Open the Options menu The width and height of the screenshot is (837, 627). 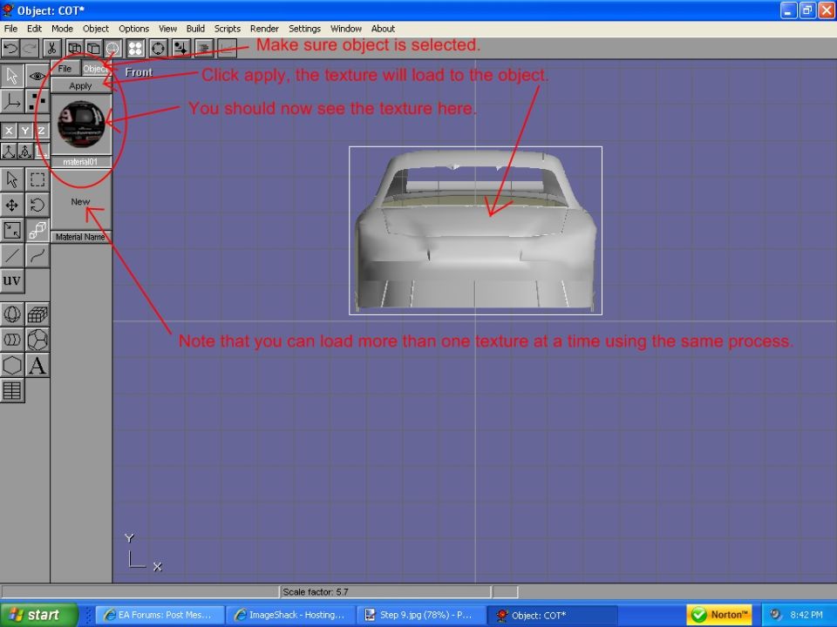pos(133,29)
